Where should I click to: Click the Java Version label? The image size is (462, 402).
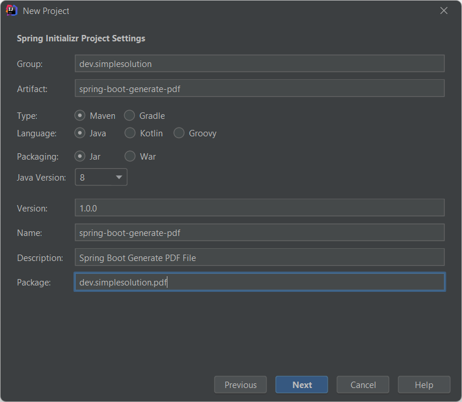(41, 178)
